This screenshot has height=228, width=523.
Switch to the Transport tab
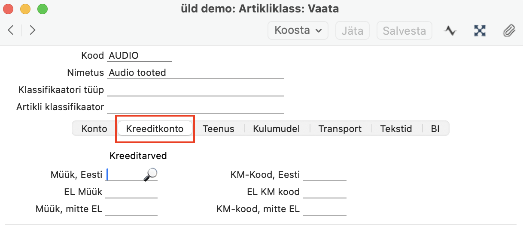coord(340,129)
